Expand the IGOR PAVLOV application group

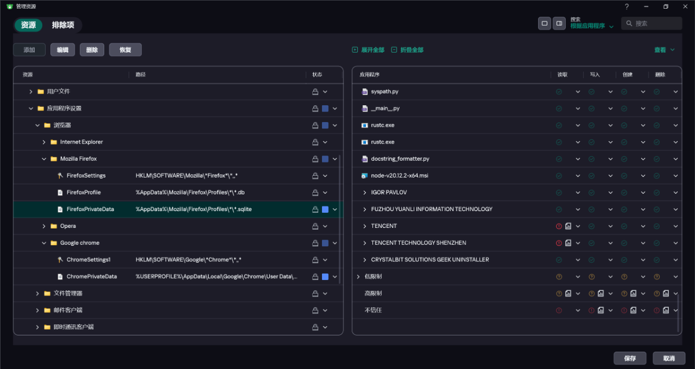coord(365,193)
